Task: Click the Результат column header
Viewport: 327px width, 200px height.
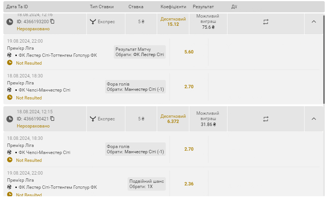Action: click(x=203, y=7)
